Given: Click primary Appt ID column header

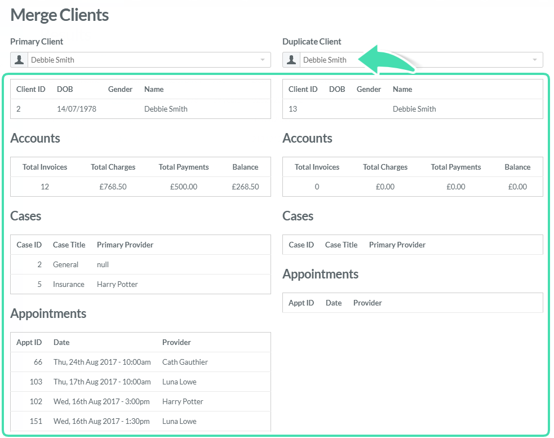Looking at the screenshot, I should tap(29, 342).
